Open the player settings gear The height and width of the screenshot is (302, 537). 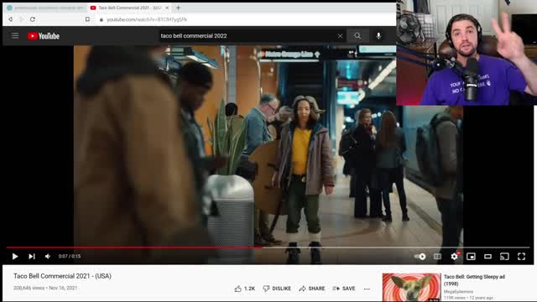(x=454, y=256)
